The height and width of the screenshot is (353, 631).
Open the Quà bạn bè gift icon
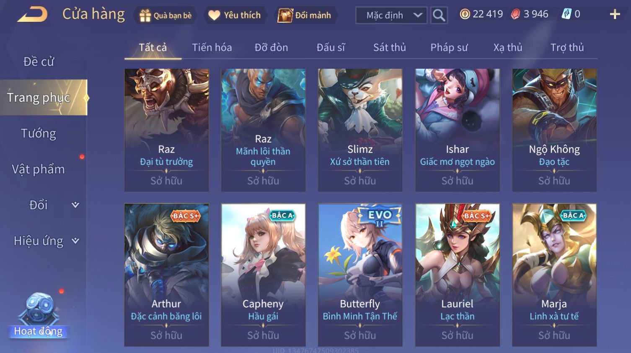click(145, 16)
